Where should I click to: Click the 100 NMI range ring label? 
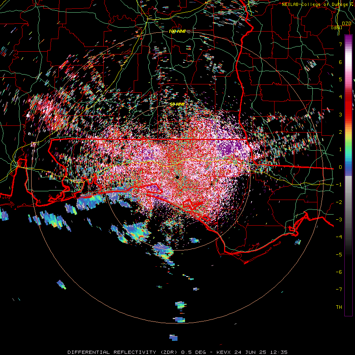pos(177,31)
